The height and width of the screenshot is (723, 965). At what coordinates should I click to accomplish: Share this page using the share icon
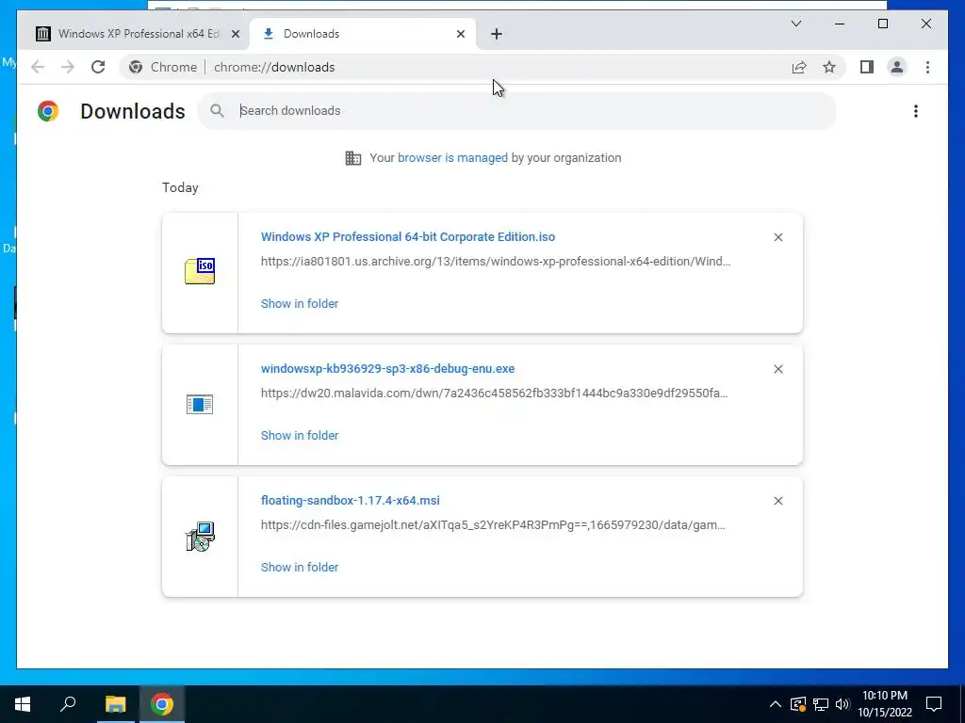point(799,67)
